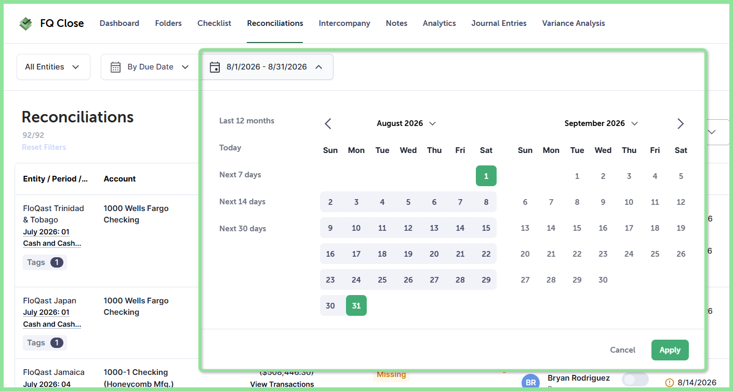Click the Account column header
This screenshot has height=391, width=733.
pos(119,179)
